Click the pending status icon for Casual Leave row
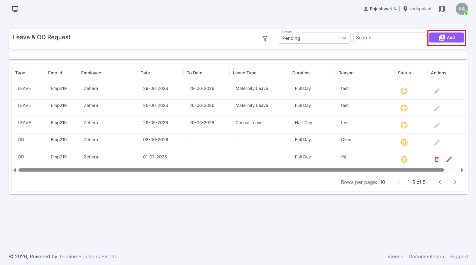Viewport: 476px width, 265px height. coord(404,125)
